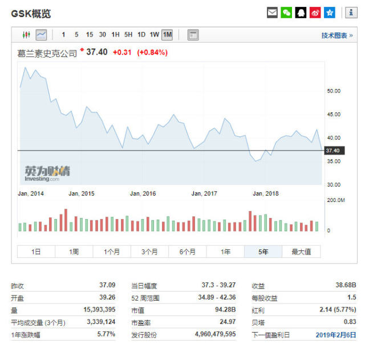This screenshot has width=365, height=348.
Task: Click the +0.31 price change value
Action: [122, 52]
